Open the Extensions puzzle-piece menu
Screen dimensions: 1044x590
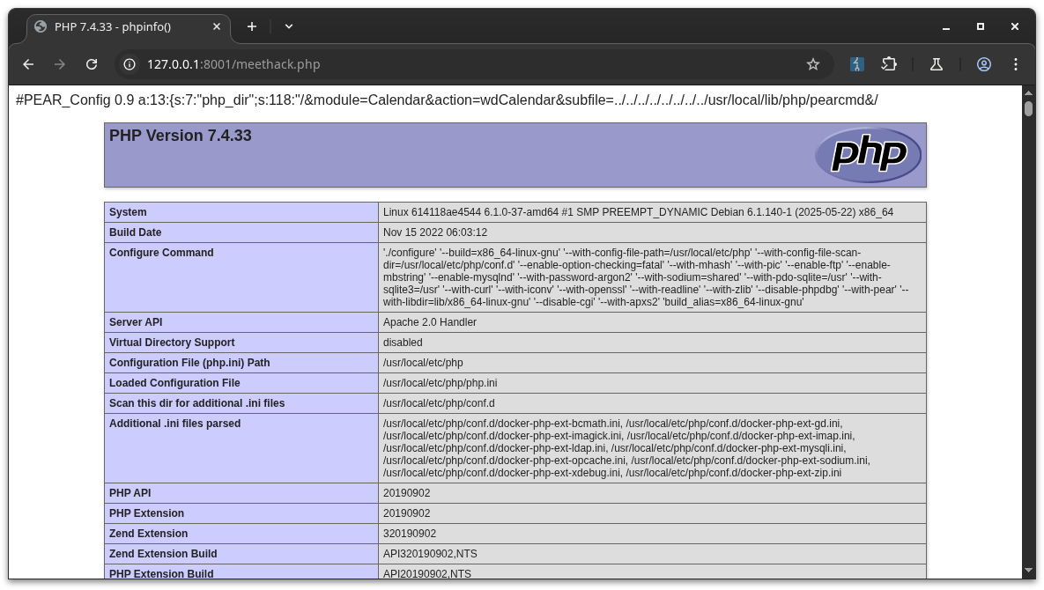(x=889, y=64)
